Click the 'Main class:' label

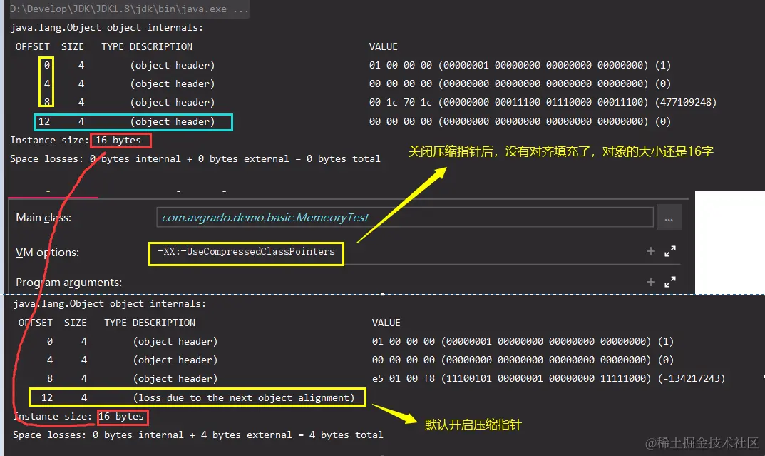tap(43, 217)
